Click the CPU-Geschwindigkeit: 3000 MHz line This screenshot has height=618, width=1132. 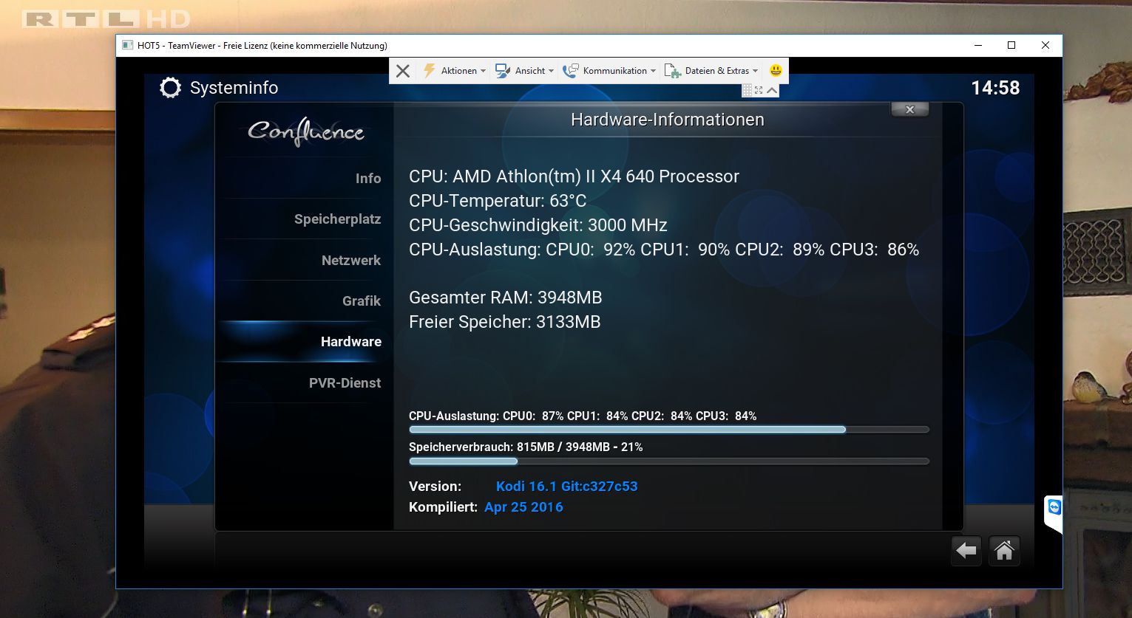538,225
